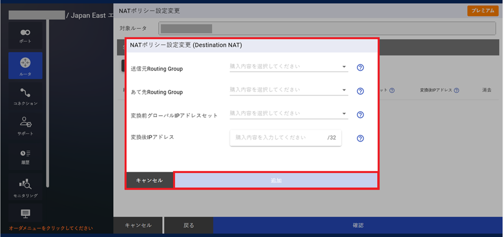Click the orange プレミアム button
504x237 pixels.
pos(483,11)
